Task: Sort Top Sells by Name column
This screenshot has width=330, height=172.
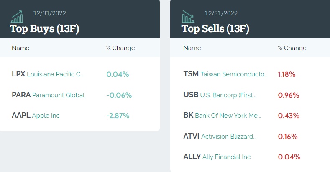Action: (x=192, y=48)
